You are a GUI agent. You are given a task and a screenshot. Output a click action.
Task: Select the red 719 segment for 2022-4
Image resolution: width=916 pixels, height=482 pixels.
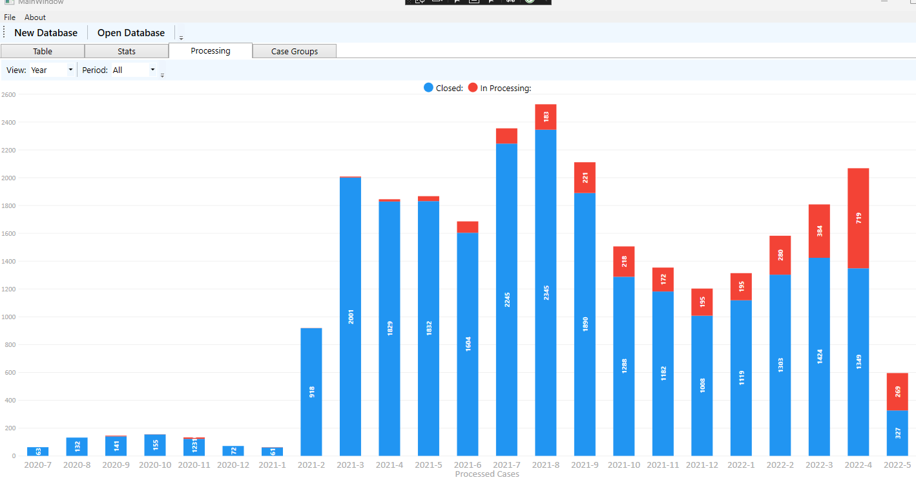pyautogui.click(x=859, y=218)
